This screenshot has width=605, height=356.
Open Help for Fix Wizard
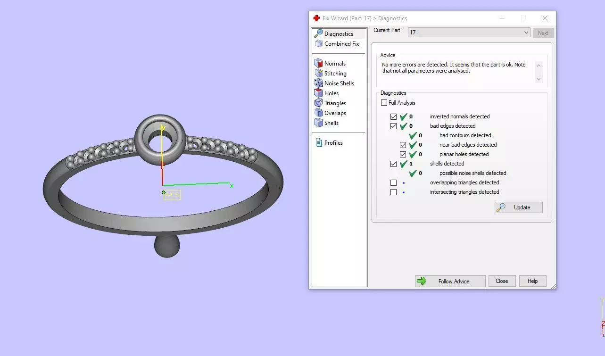pos(532,281)
